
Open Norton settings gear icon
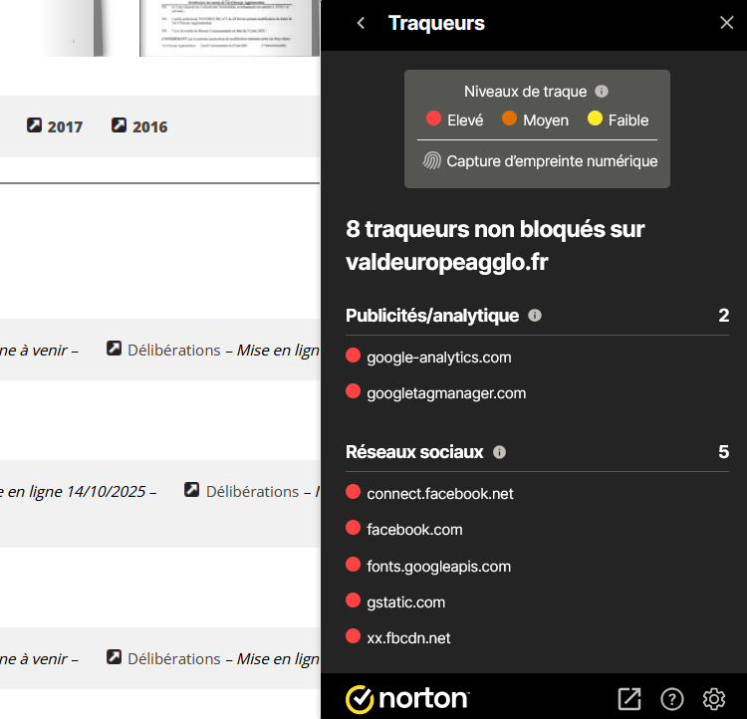pyautogui.click(x=713, y=698)
